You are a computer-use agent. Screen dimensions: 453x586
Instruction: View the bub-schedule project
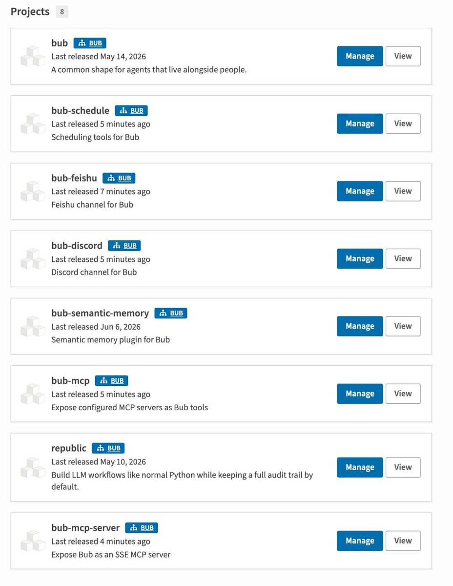pyautogui.click(x=403, y=124)
